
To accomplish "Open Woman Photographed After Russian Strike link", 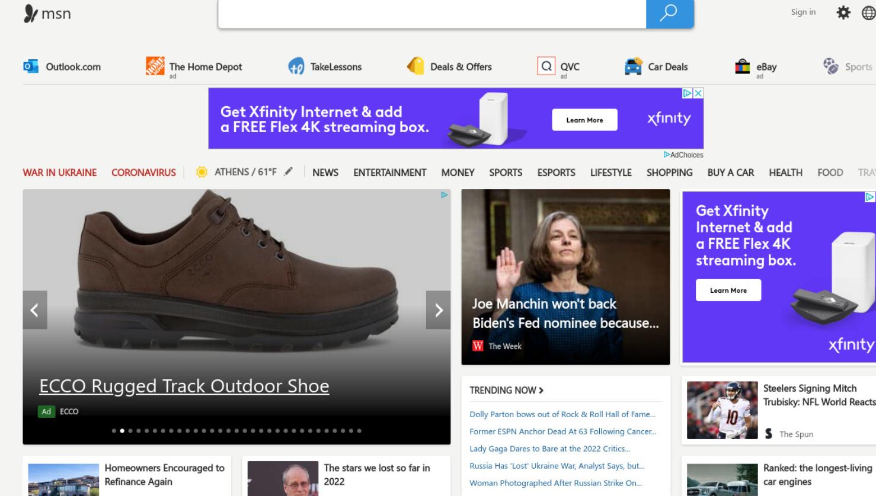I will [x=556, y=483].
